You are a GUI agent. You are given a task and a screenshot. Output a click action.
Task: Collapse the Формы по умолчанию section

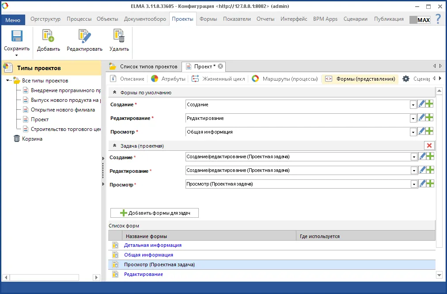(115, 93)
